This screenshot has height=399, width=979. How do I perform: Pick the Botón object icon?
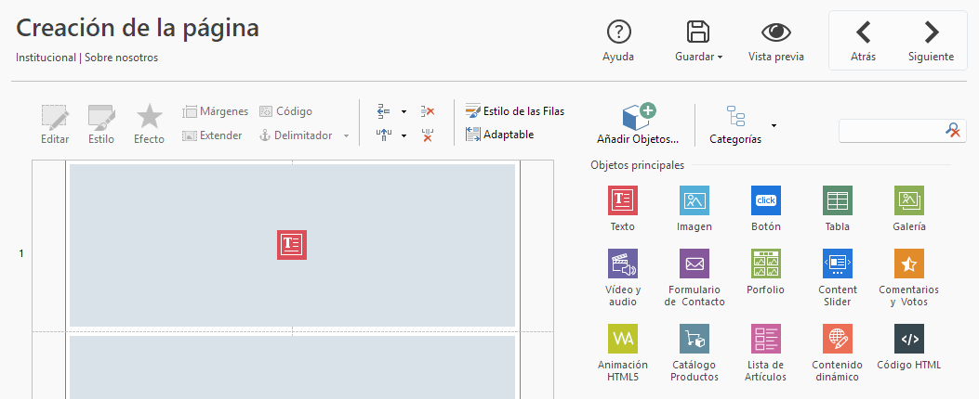tap(765, 200)
